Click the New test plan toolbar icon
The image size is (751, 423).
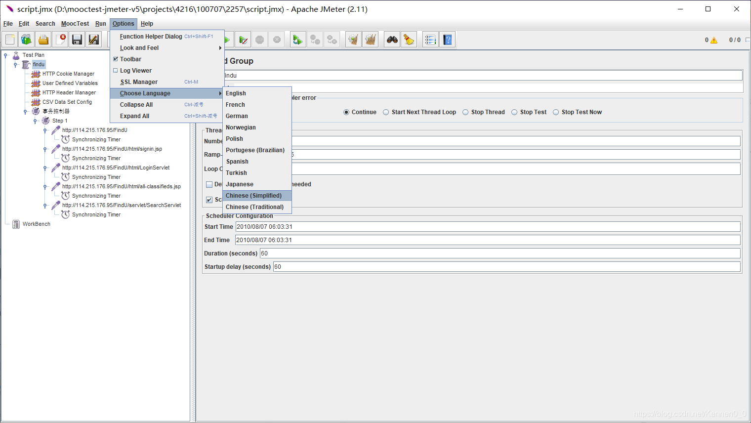click(10, 40)
